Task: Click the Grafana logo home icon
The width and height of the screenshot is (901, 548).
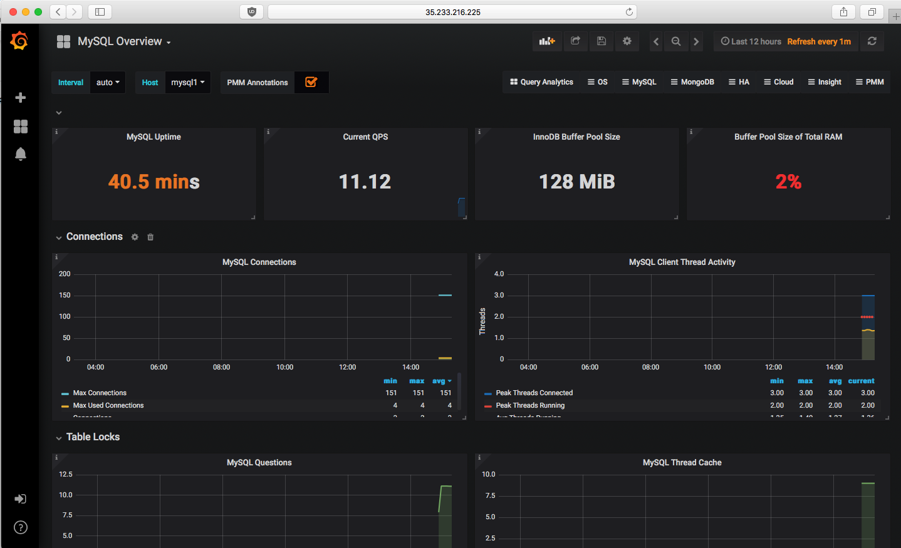Action: coord(19,41)
